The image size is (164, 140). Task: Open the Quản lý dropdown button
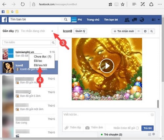point(80,31)
